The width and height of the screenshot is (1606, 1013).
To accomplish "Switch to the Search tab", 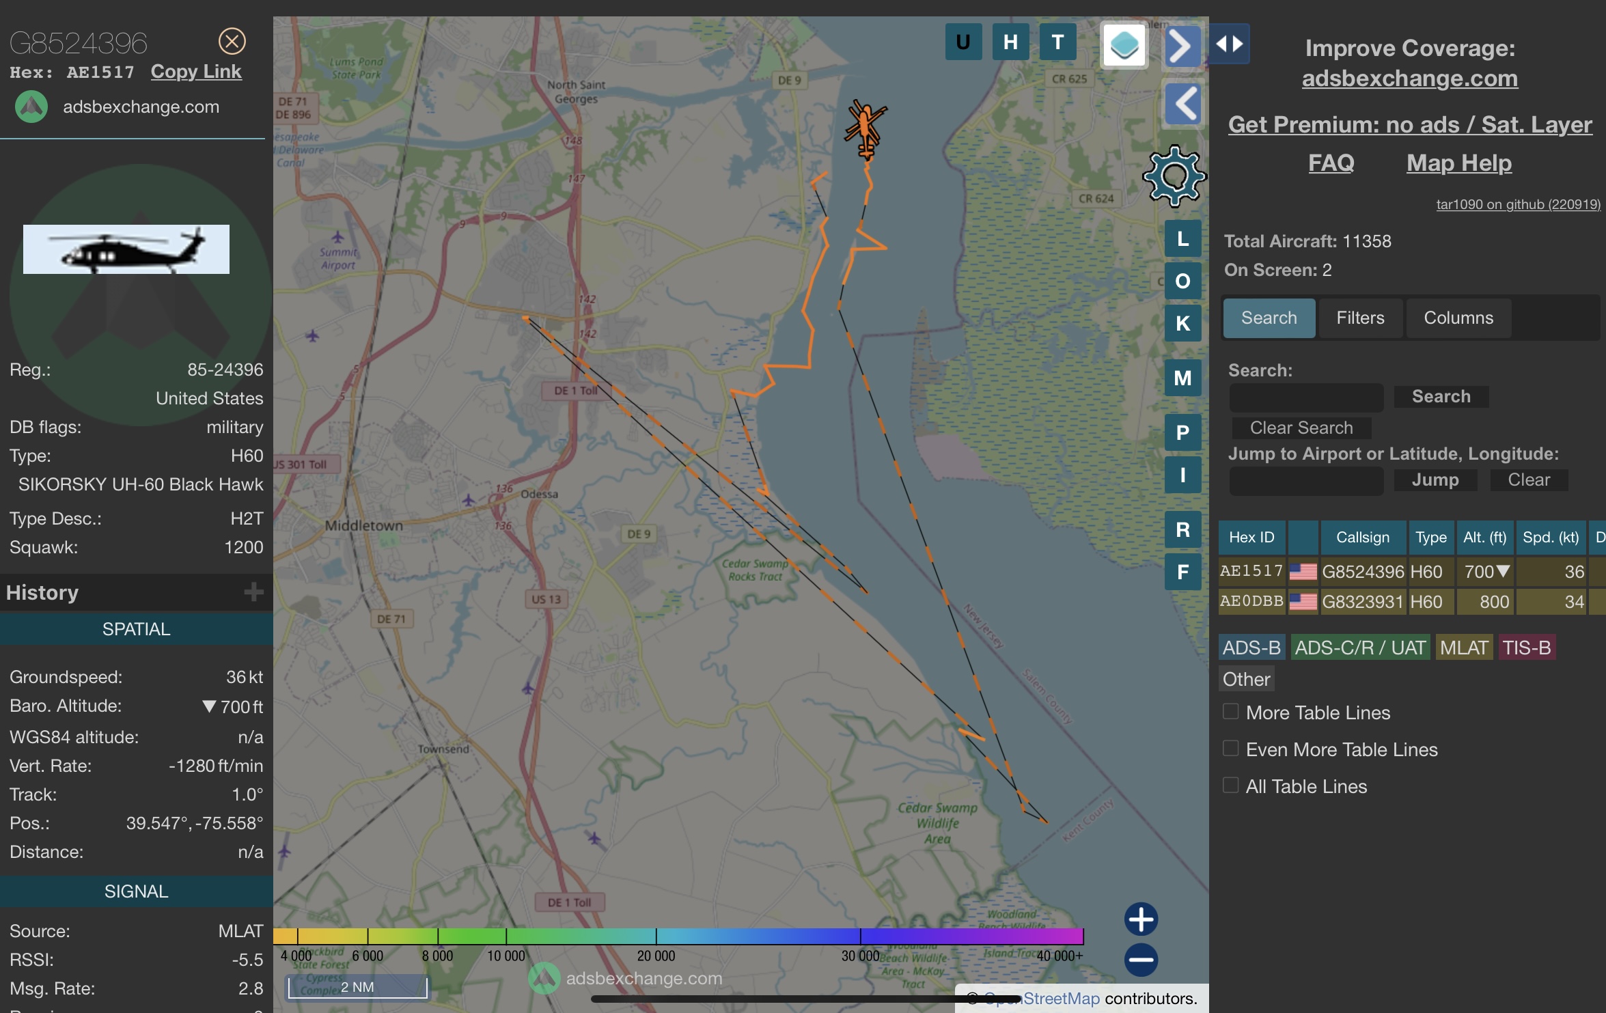I will 1269,318.
